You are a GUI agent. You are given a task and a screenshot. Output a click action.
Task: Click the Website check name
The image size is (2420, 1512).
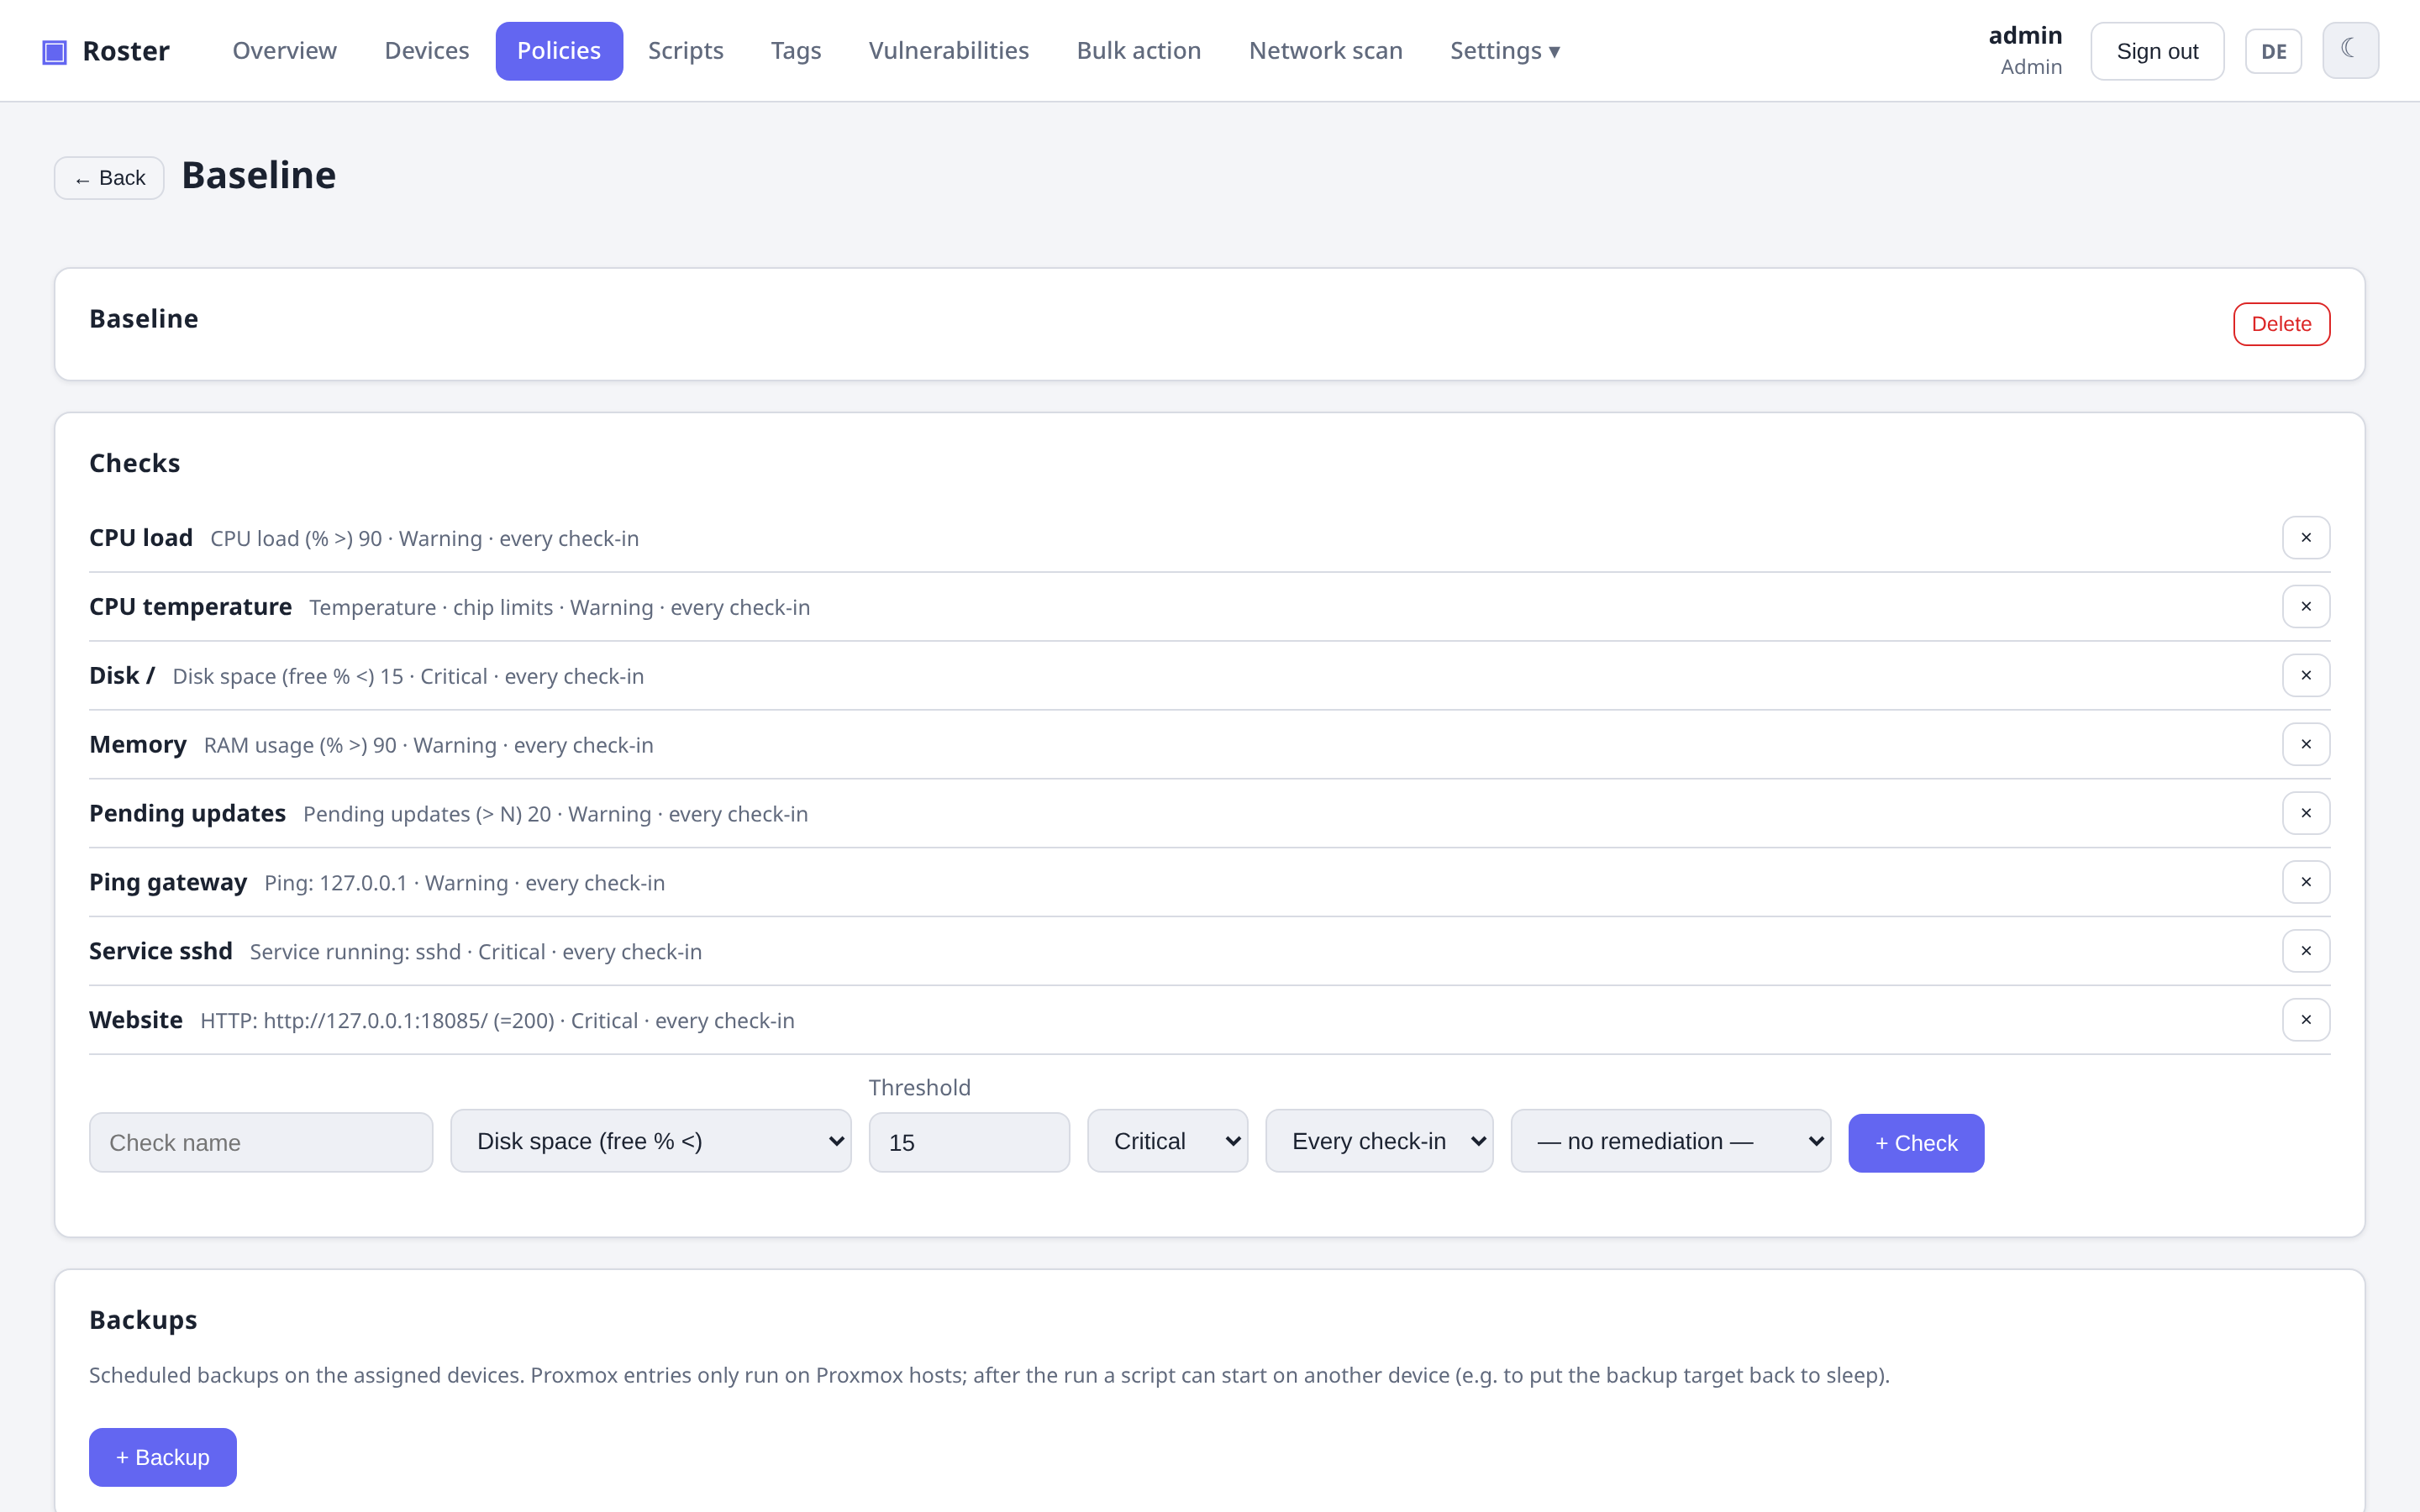pos(136,1020)
